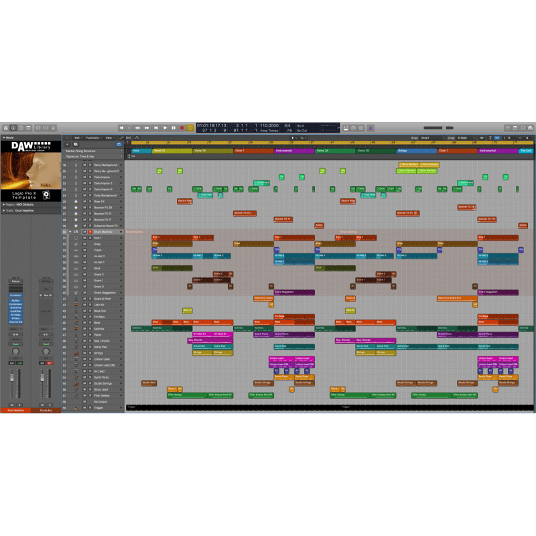The image size is (536, 536).
Task: Open Quick Help question mark icon
Action: click(x=21, y=128)
